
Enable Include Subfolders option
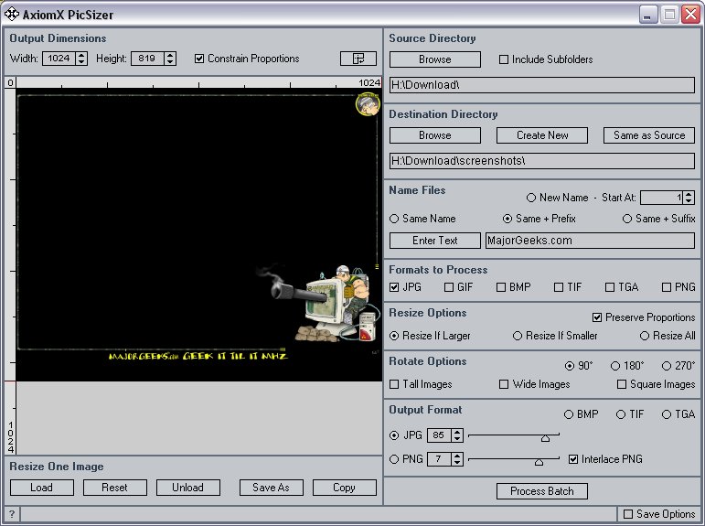point(504,59)
